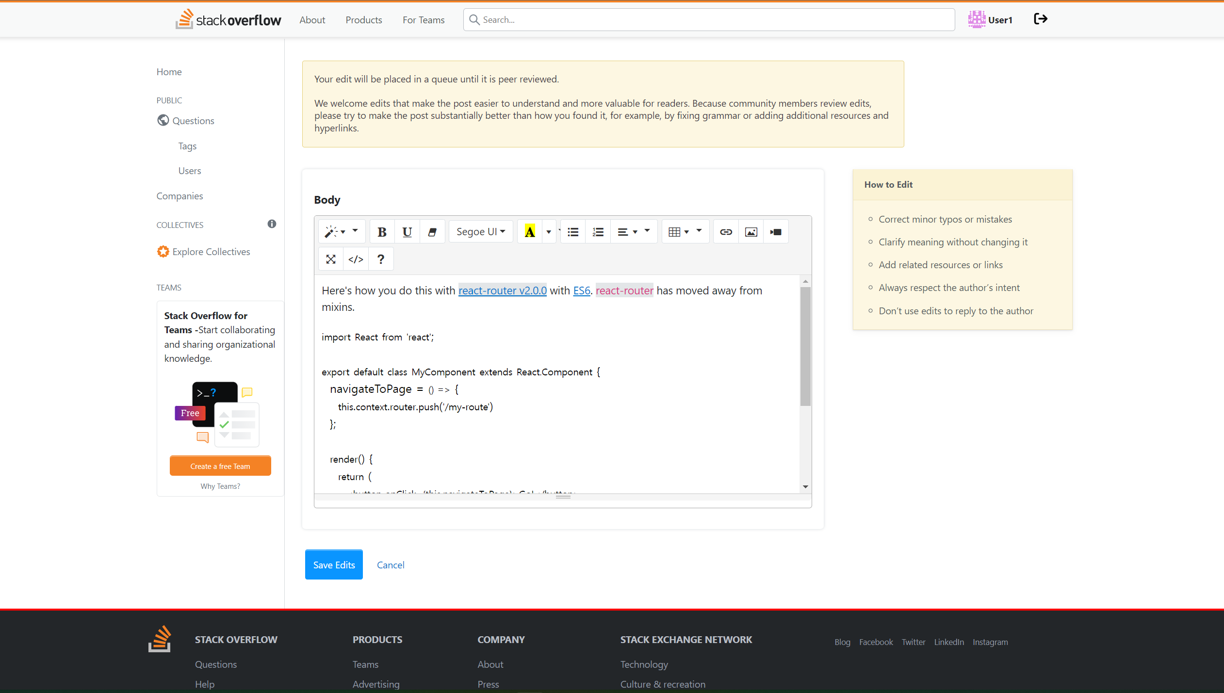The width and height of the screenshot is (1224, 693).
Task: Open the Products menu in header
Action: (363, 20)
